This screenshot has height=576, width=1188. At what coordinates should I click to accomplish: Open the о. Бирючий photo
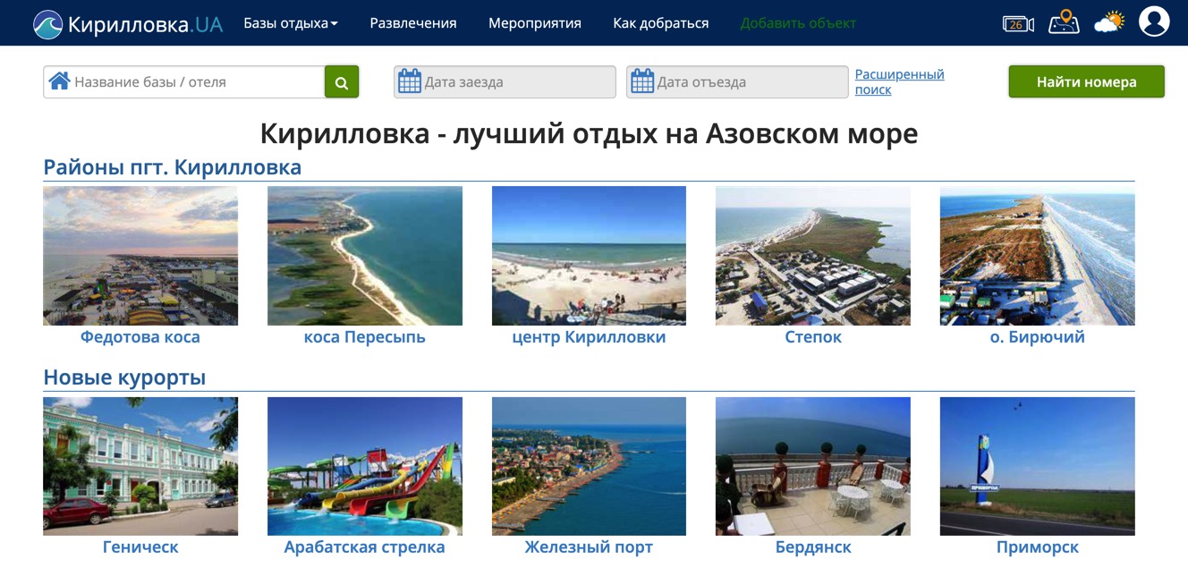pyautogui.click(x=1038, y=256)
